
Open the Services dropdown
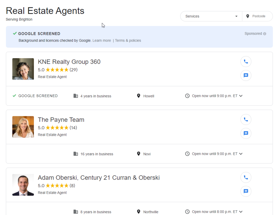[x=211, y=16]
